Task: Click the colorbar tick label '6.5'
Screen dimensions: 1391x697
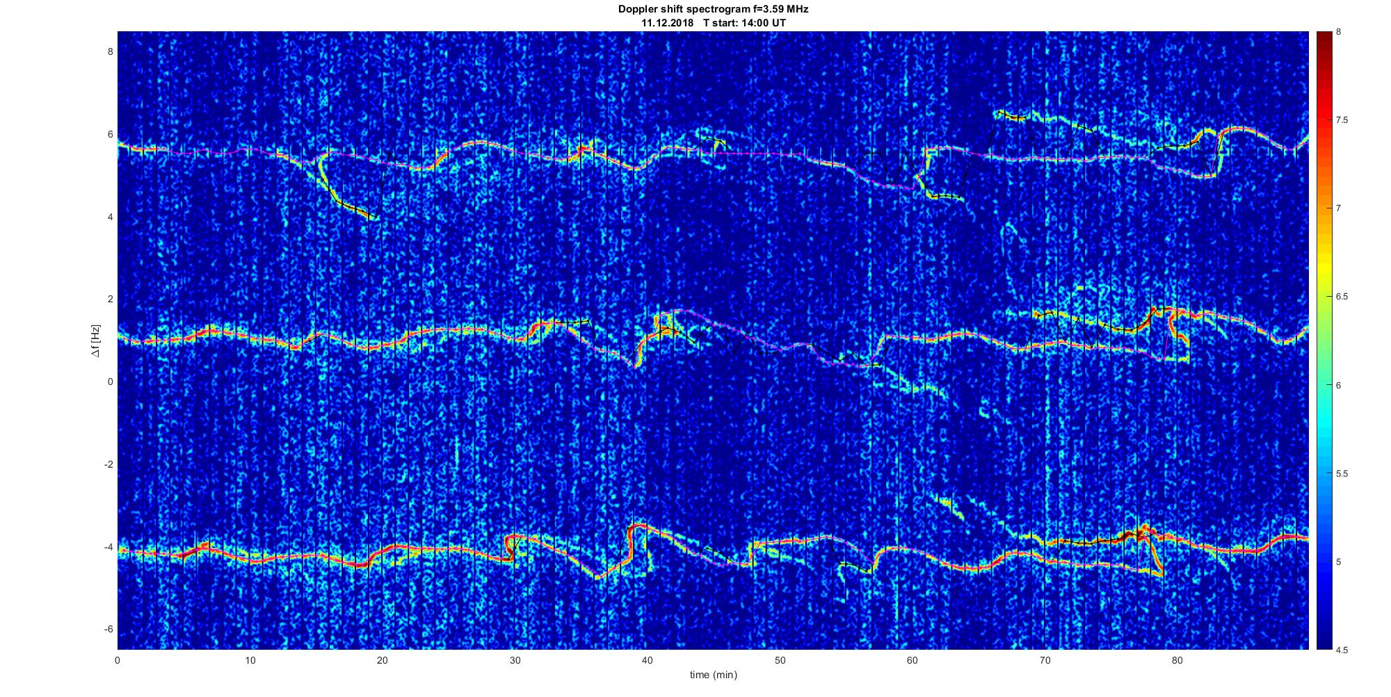Action: (1342, 297)
